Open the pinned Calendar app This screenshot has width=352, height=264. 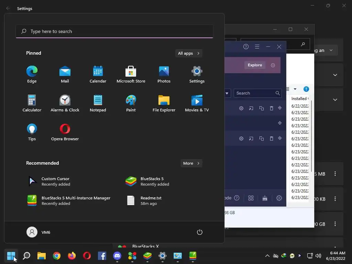coord(98,75)
